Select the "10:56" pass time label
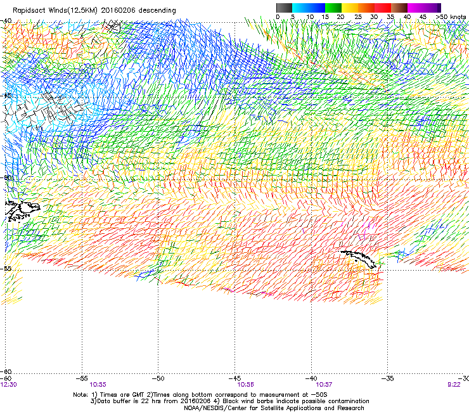469x412 pixels. [245, 385]
